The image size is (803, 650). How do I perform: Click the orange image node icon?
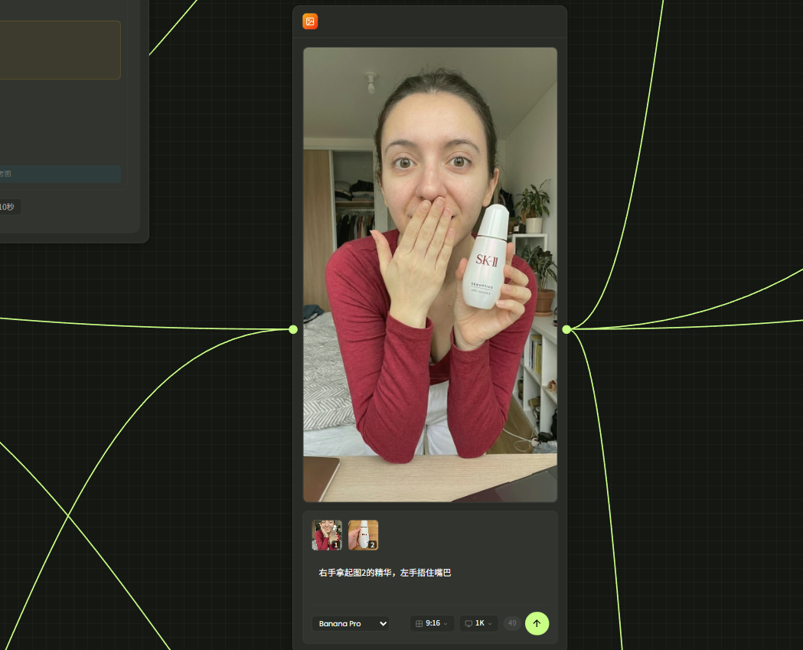click(x=310, y=21)
